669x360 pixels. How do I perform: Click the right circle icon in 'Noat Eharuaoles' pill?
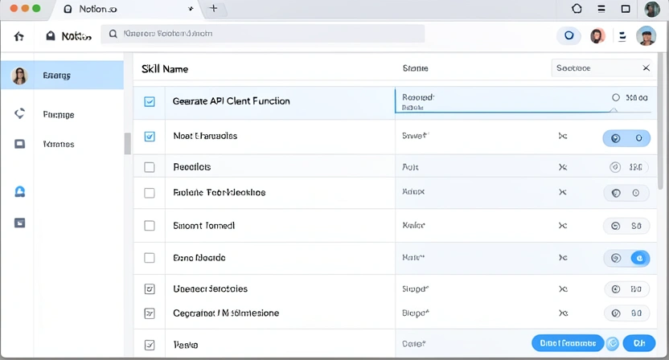(638, 138)
